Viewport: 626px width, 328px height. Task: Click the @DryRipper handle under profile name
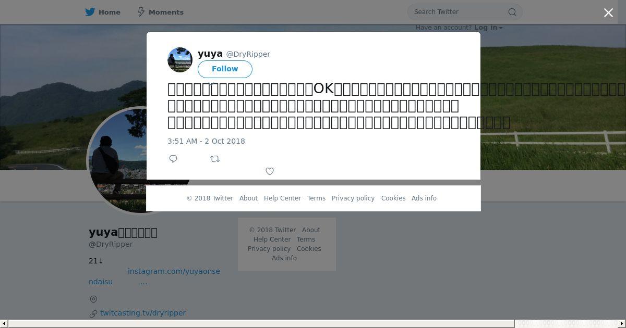pyautogui.click(x=111, y=244)
